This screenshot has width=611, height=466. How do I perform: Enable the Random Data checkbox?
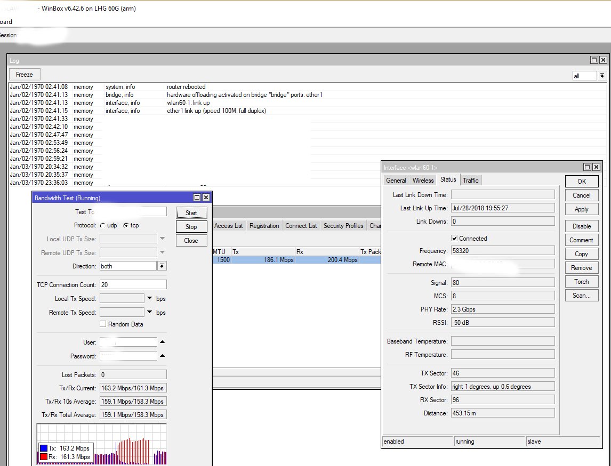103,324
